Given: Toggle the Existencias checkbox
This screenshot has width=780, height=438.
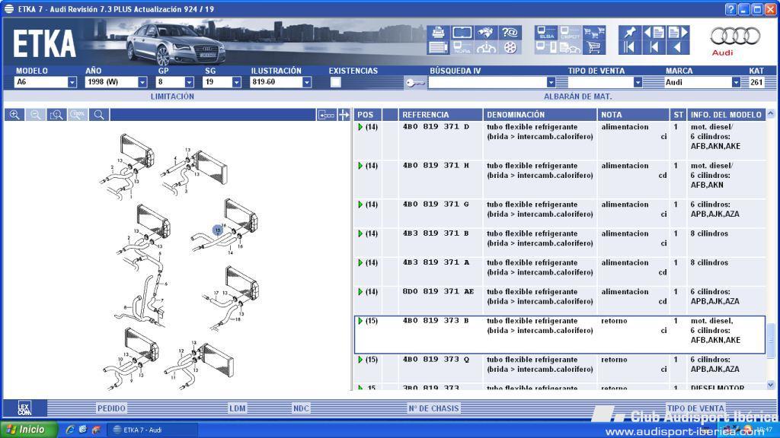Looking at the screenshot, I should pyautogui.click(x=336, y=82).
